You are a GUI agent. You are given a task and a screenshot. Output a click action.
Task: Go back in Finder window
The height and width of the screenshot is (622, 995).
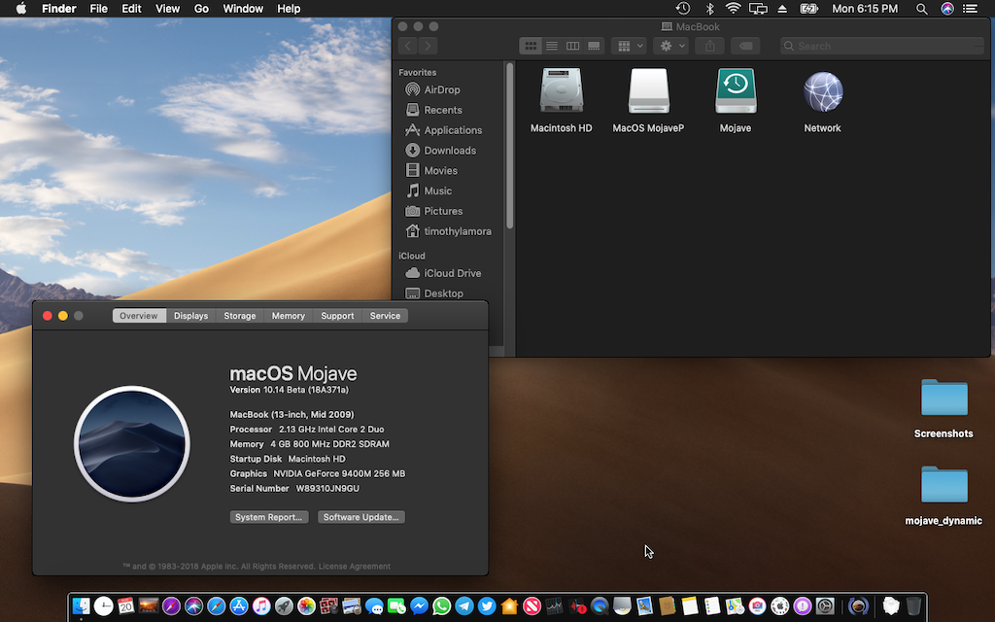point(408,46)
